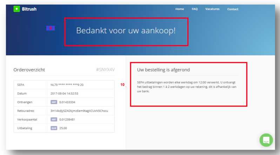
Task: Click the EUR badge in Uitbetaling row
Action: (x=54, y=128)
